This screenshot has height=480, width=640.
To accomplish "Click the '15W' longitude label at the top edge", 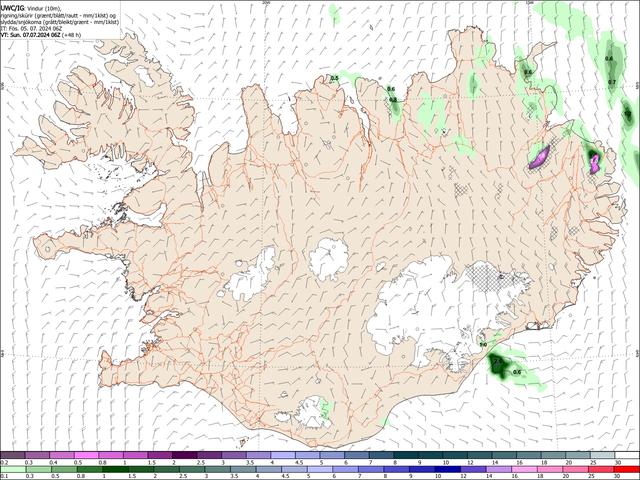I will click(529, 2).
